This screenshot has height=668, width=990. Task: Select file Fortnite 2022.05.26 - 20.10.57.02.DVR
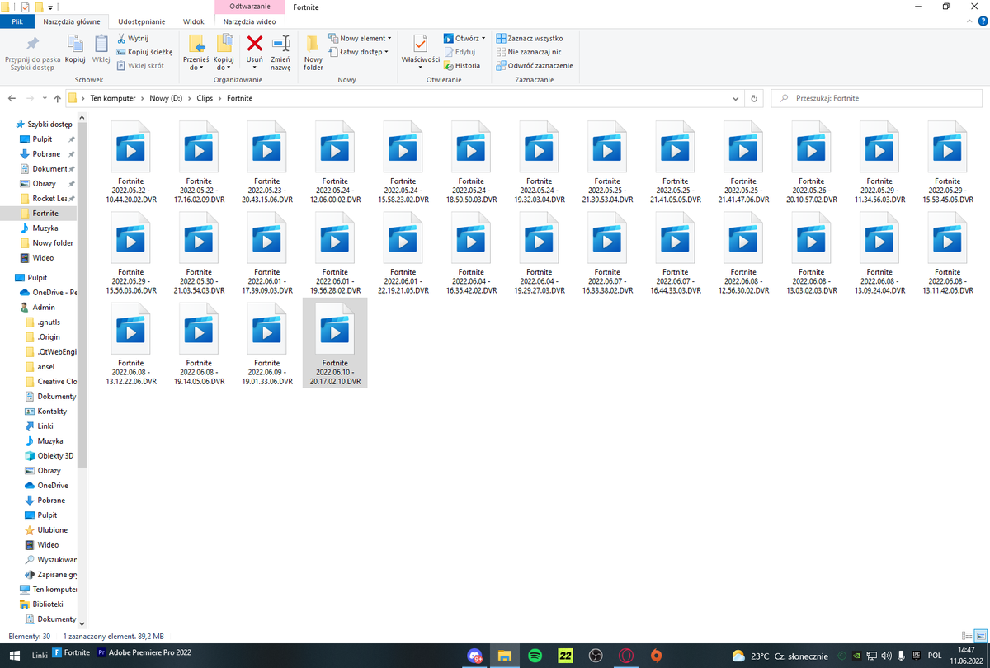811,162
